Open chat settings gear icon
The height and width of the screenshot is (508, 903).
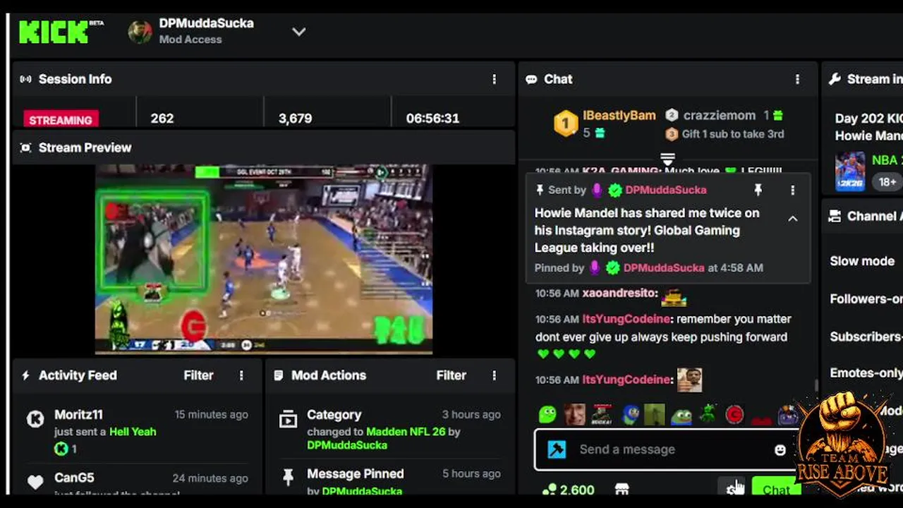(x=732, y=488)
